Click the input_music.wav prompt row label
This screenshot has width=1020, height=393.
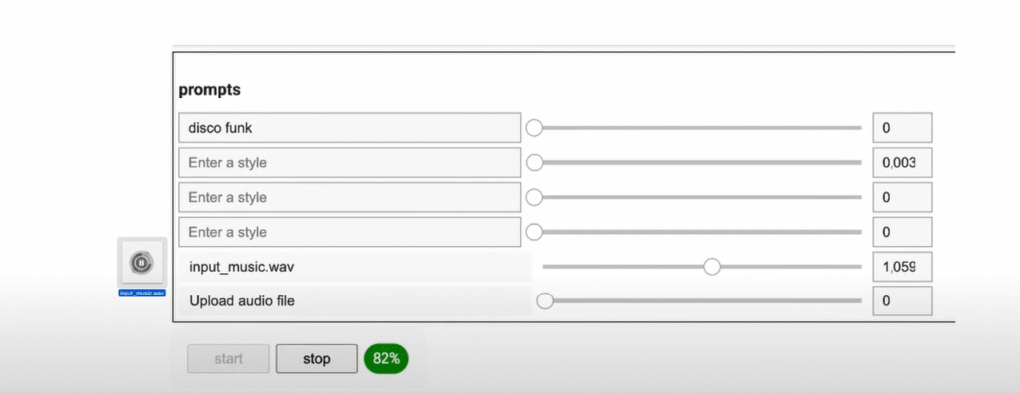[356, 267]
